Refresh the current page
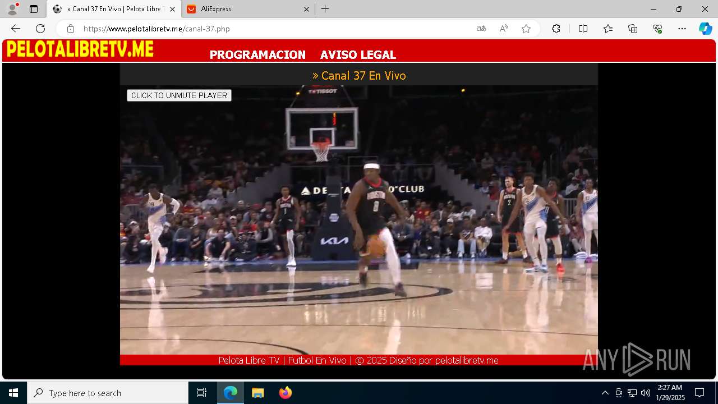718x404 pixels. (x=40, y=29)
